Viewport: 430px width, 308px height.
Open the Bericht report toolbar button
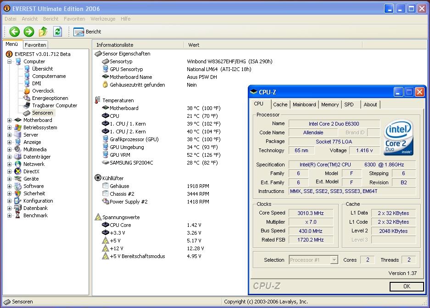point(87,32)
